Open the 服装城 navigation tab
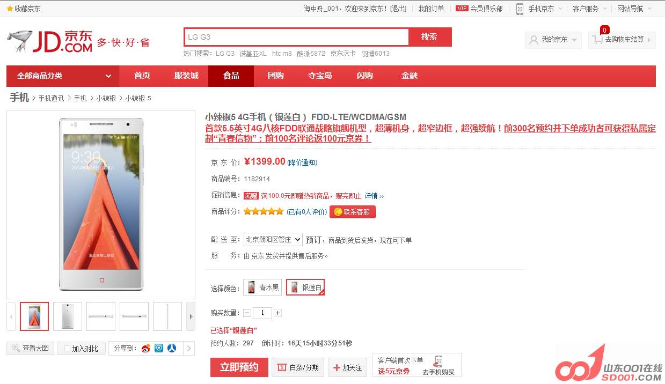This screenshot has height=384, width=665. pos(186,76)
